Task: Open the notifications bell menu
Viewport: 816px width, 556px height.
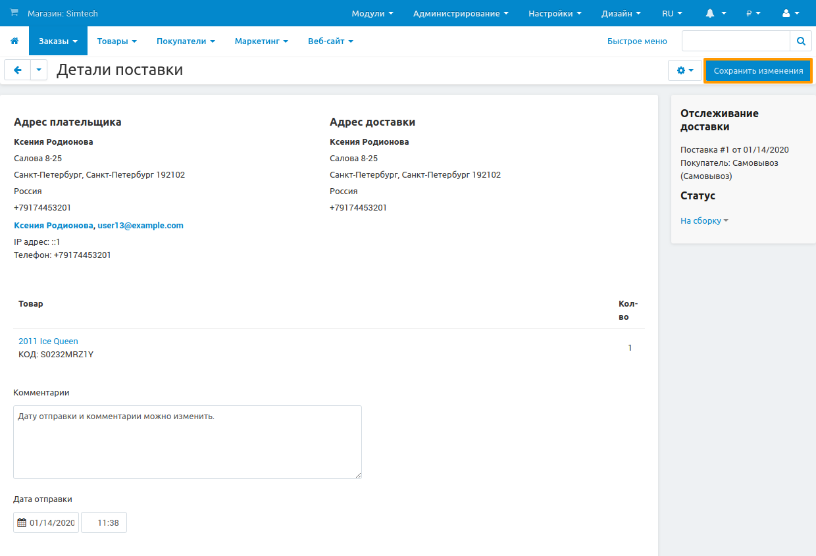Action: tap(715, 13)
